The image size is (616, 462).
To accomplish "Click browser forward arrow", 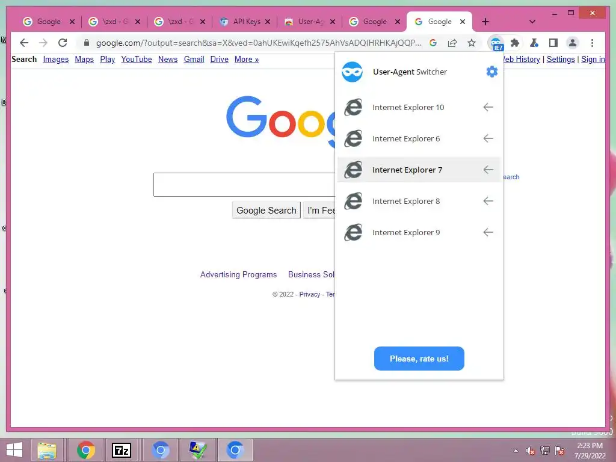I will pyautogui.click(x=43, y=43).
